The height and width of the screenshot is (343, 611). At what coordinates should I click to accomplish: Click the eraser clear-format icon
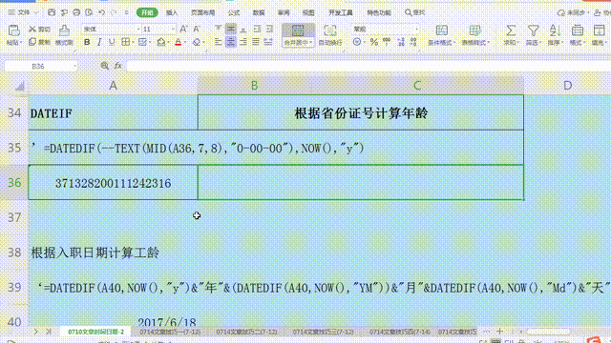pos(197,42)
